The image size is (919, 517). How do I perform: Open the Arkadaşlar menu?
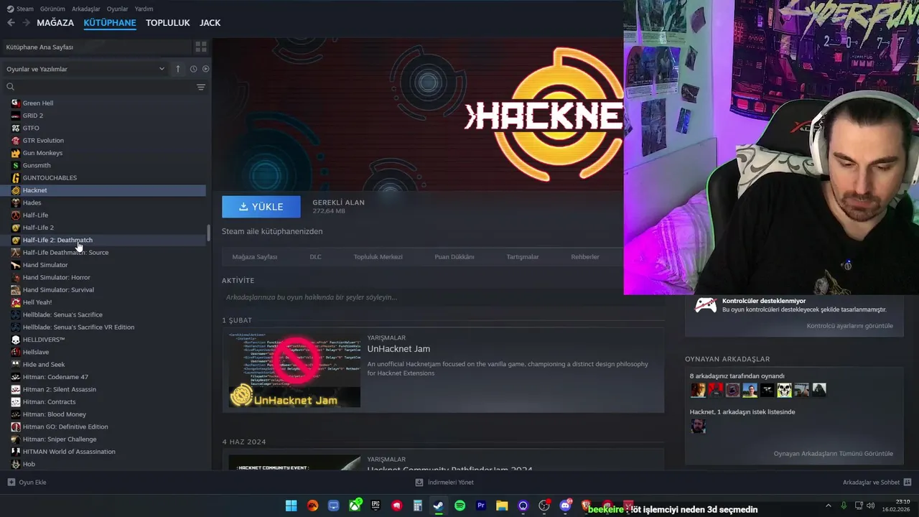pyautogui.click(x=86, y=9)
